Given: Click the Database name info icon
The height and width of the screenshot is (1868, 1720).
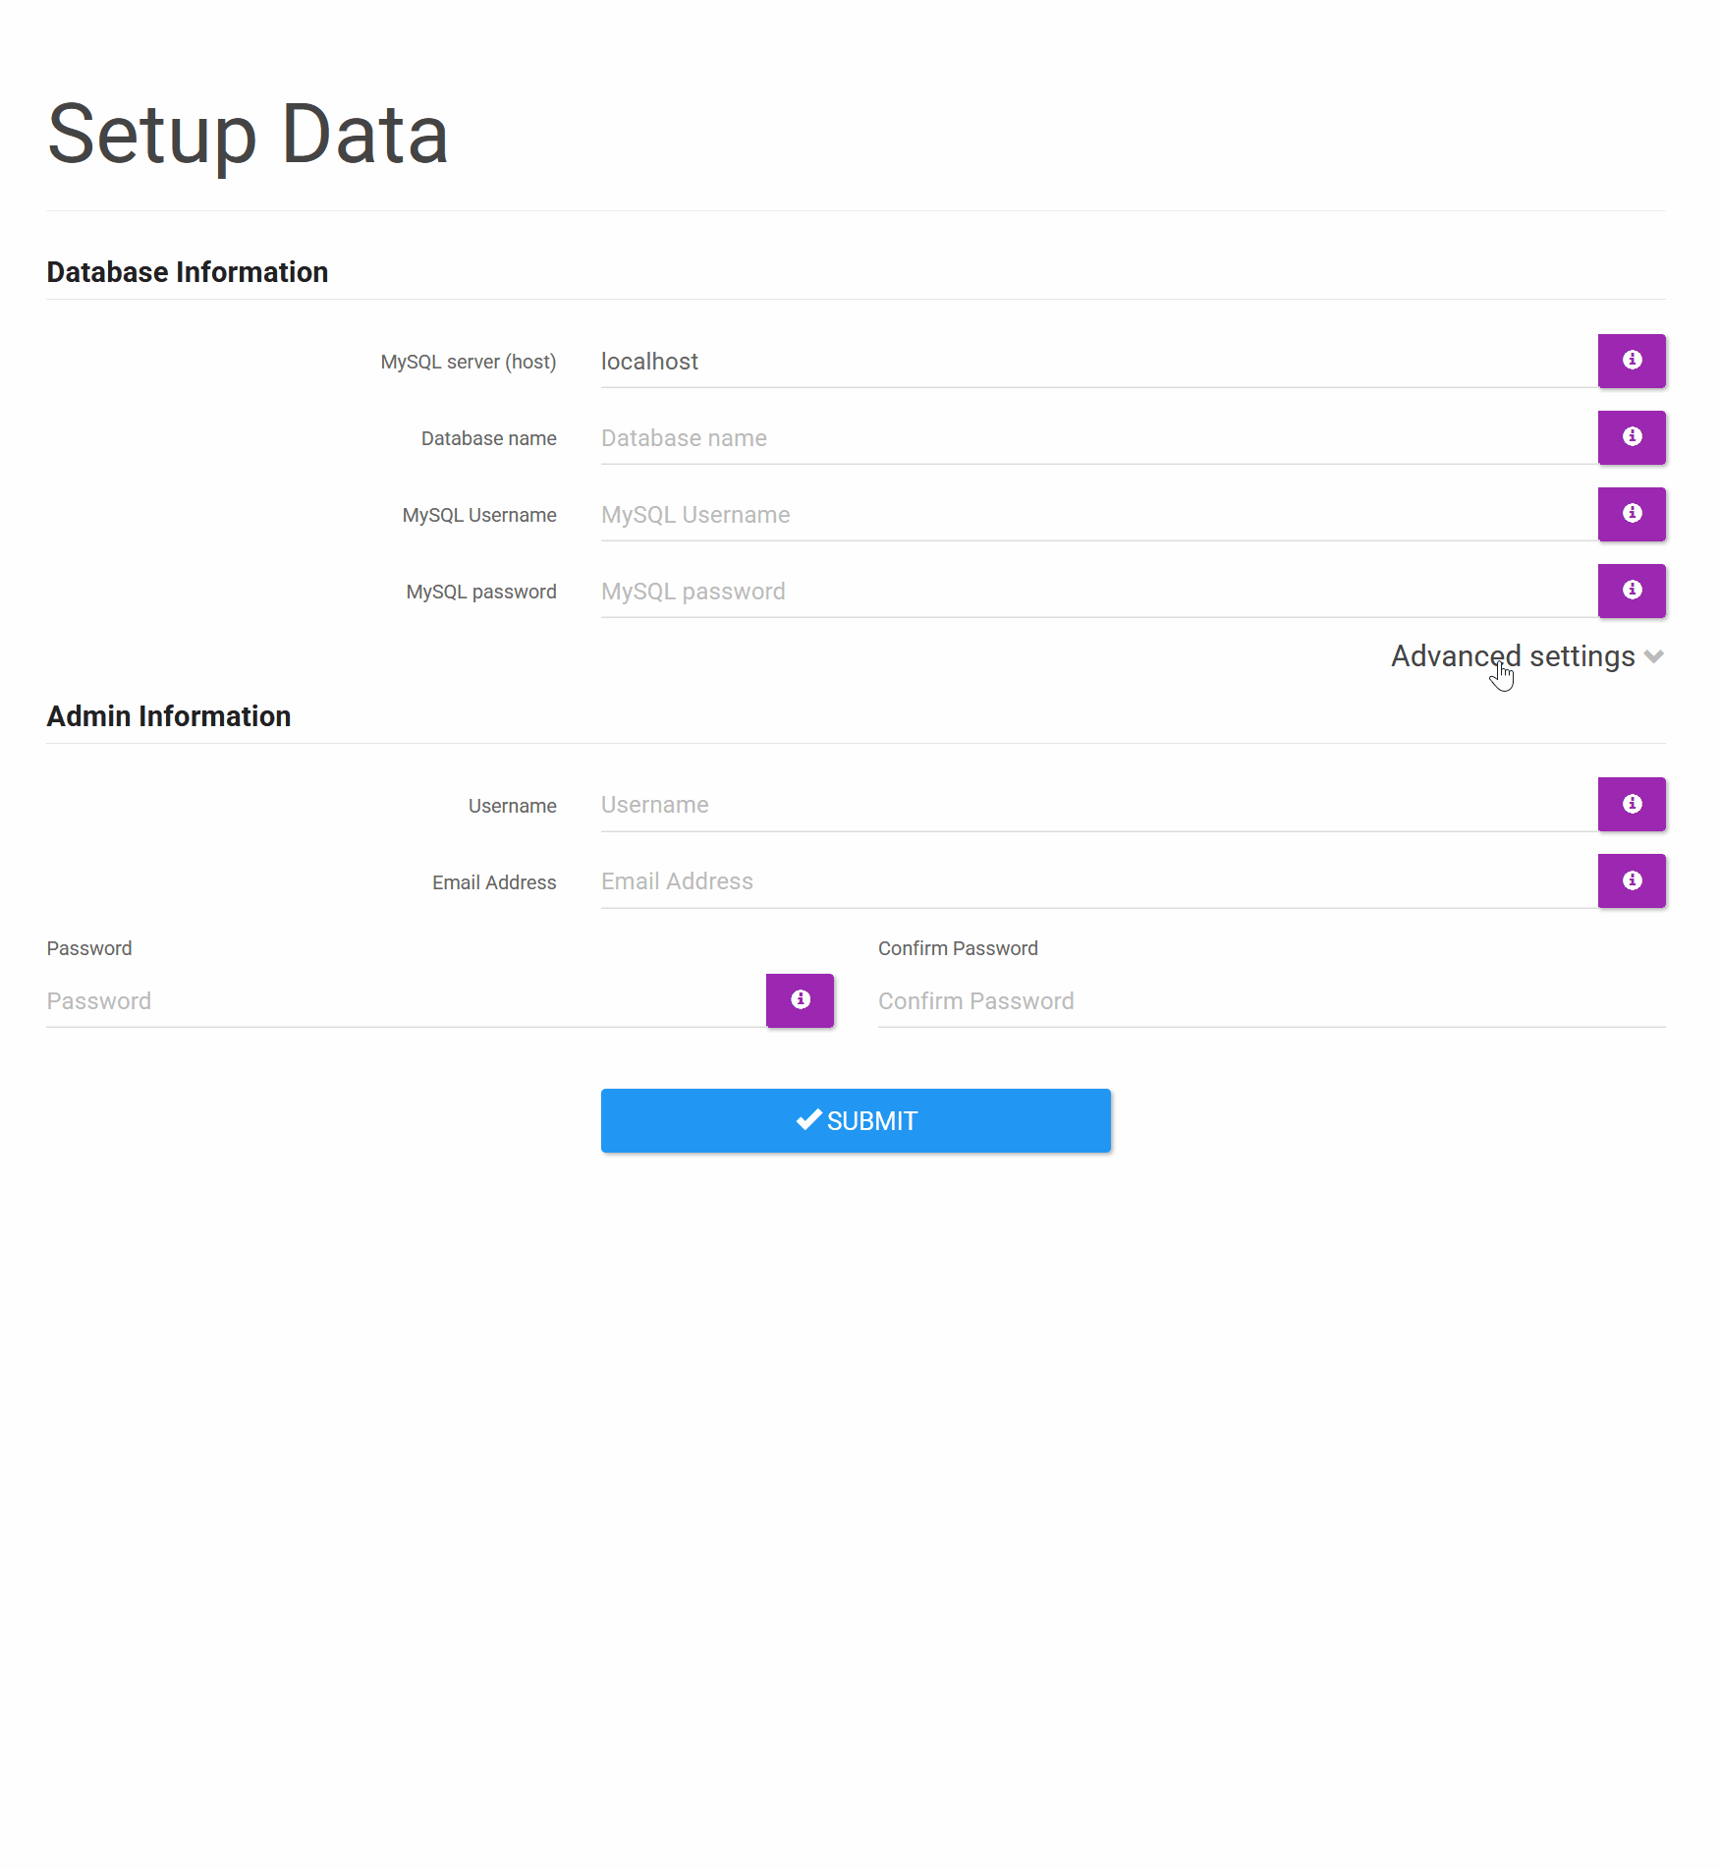Looking at the screenshot, I should click(1632, 437).
